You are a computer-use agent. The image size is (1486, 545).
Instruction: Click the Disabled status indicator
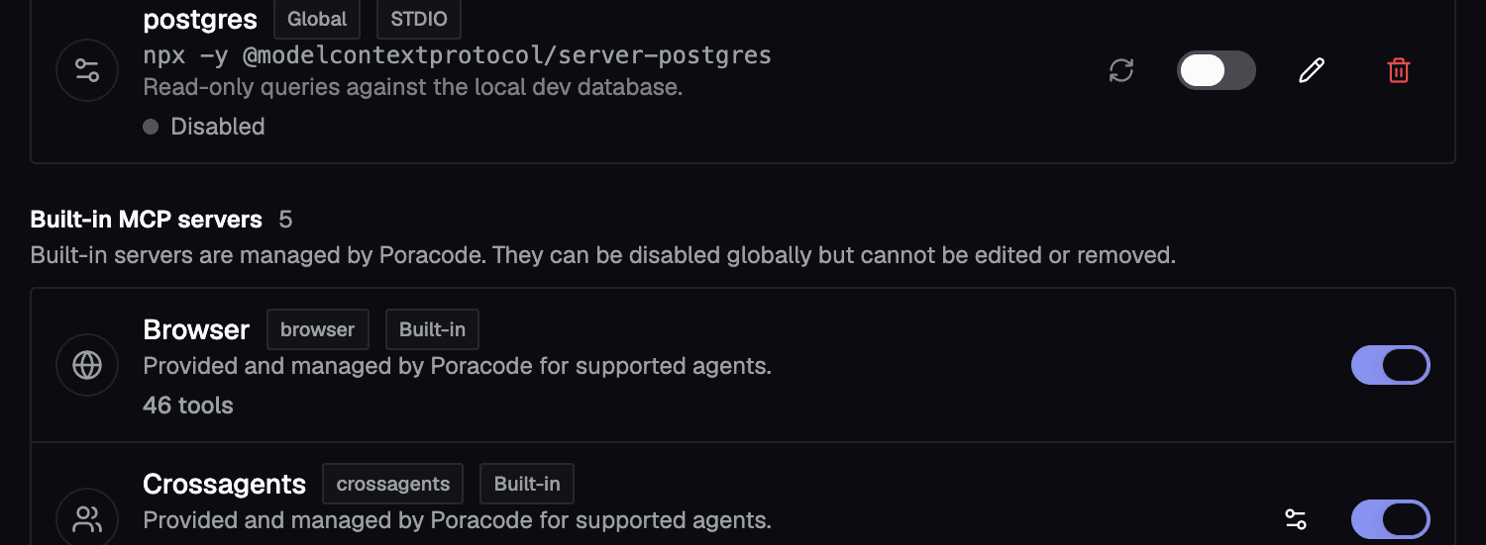click(x=204, y=127)
